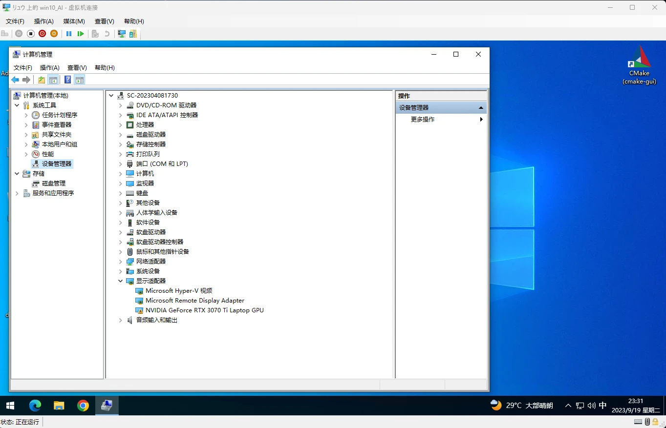Image resolution: width=666 pixels, height=428 pixels.
Task: Click the Turn Off (black square) VM toolbar icon
Action: coord(30,34)
